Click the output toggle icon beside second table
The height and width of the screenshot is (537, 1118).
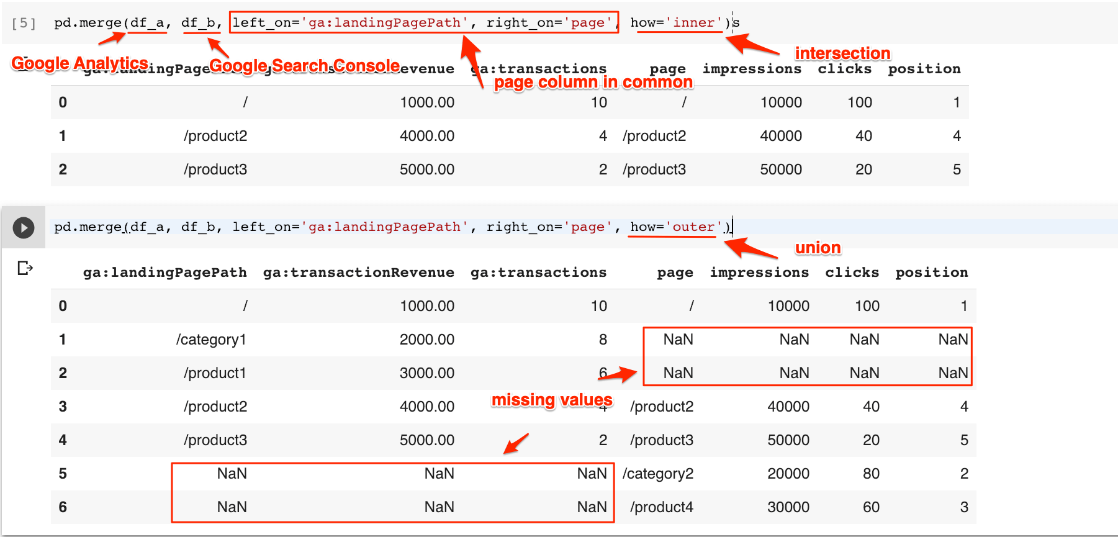(25, 268)
